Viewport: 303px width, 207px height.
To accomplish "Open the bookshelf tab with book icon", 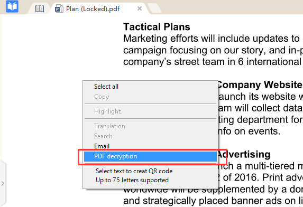I will [x=40, y=8].
